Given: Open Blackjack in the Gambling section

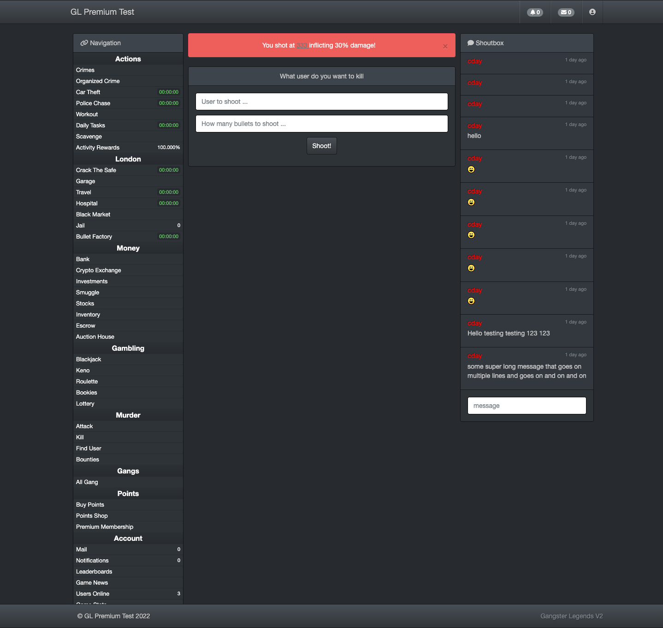Looking at the screenshot, I should [x=89, y=359].
